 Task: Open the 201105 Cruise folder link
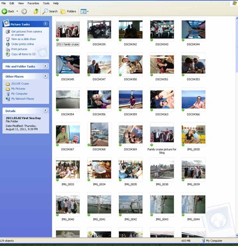(x=20, y=84)
